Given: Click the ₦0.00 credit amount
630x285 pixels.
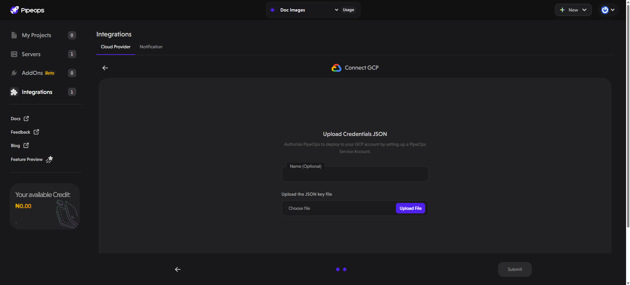Looking at the screenshot, I should coord(23,206).
